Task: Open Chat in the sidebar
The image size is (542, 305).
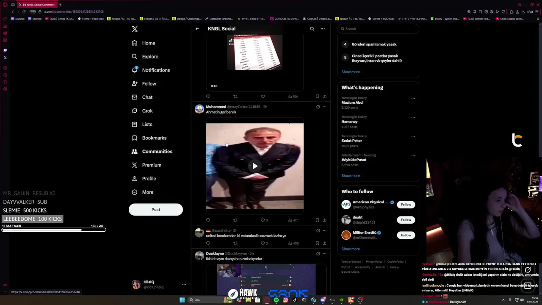Action: (142, 97)
